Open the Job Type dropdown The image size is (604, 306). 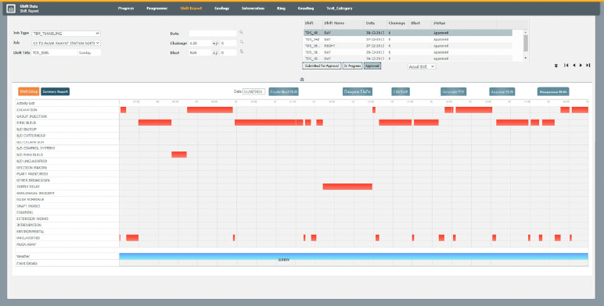pyautogui.click(x=66, y=34)
